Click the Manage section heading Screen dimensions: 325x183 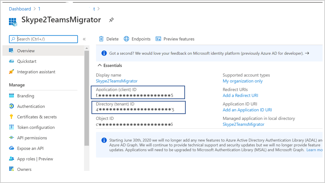coord(17,85)
